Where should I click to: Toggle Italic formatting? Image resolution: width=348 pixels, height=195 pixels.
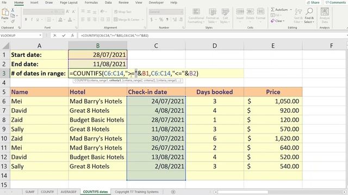(x=32, y=19)
